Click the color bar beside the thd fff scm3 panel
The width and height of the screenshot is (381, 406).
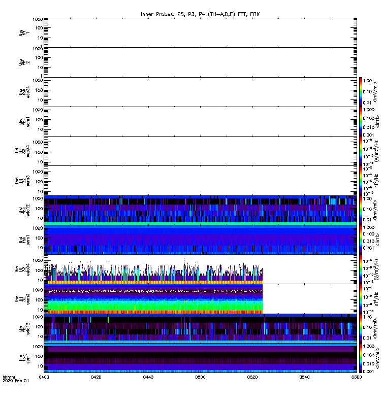tap(361, 181)
